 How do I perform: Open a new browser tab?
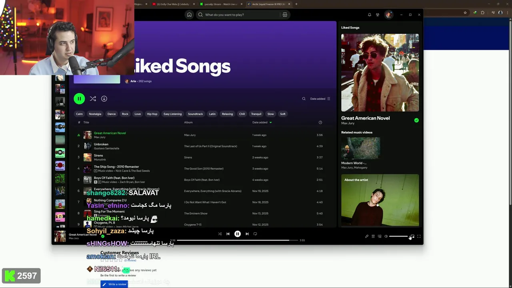point(296,4)
